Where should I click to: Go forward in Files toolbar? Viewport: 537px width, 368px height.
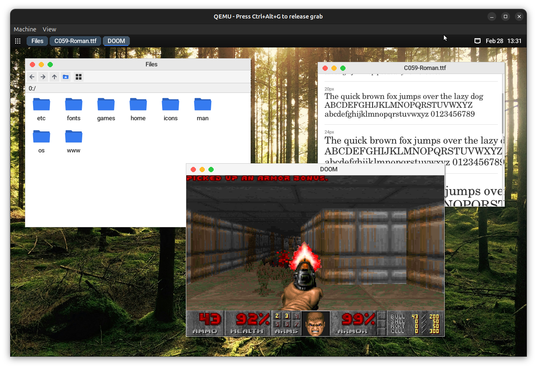tap(43, 77)
